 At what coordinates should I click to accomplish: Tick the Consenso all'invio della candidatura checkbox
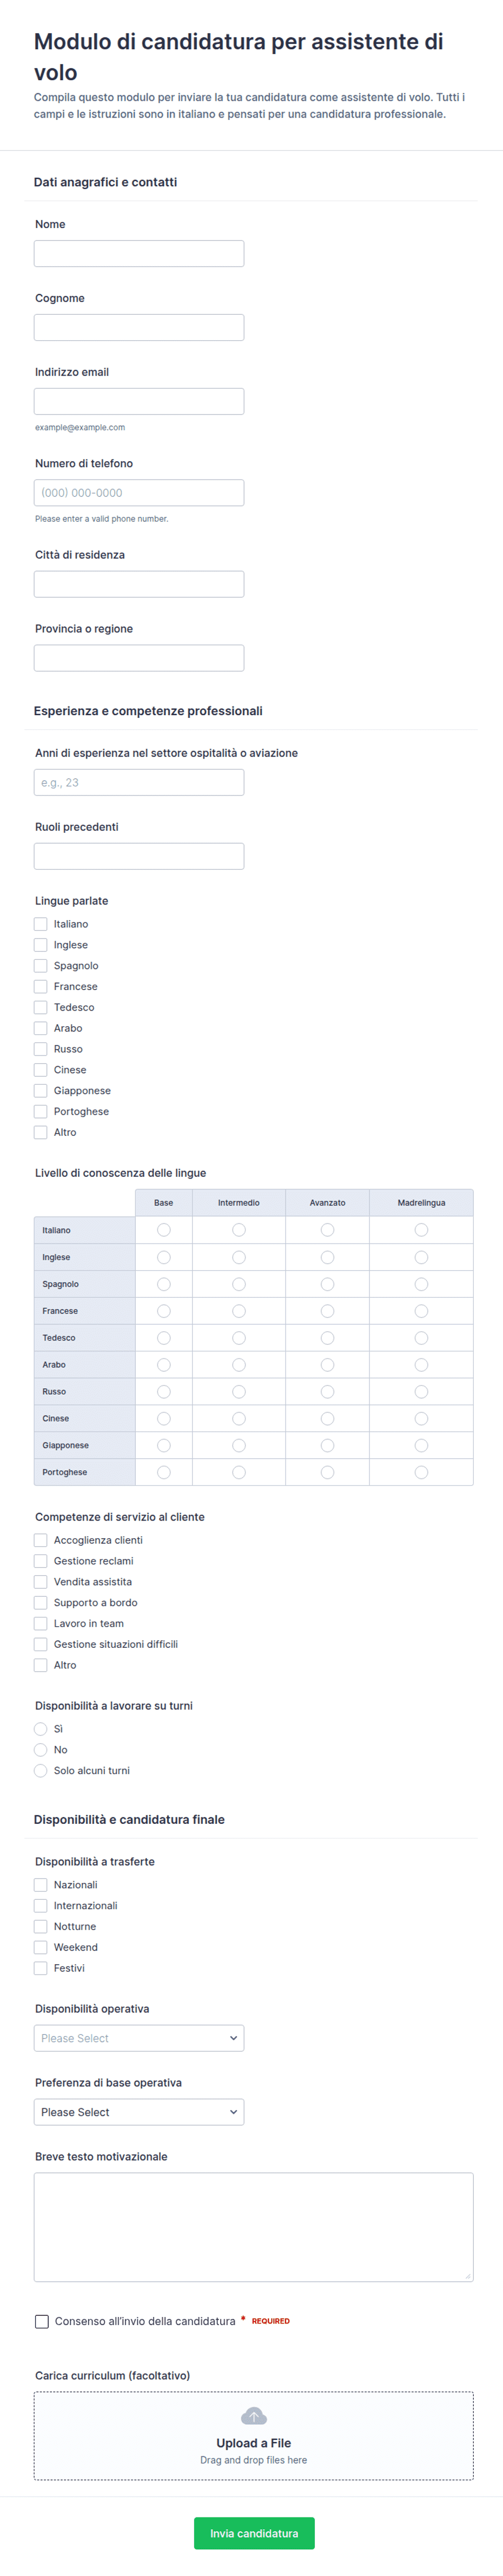coord(42,2320)
